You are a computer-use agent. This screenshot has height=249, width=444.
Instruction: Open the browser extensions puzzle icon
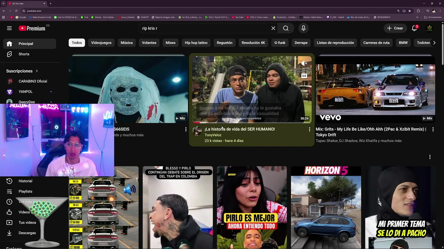click(418, 11)
